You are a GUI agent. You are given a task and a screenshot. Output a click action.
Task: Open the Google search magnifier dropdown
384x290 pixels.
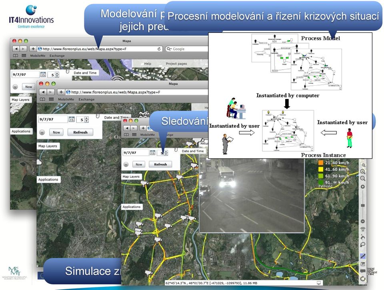169,49
